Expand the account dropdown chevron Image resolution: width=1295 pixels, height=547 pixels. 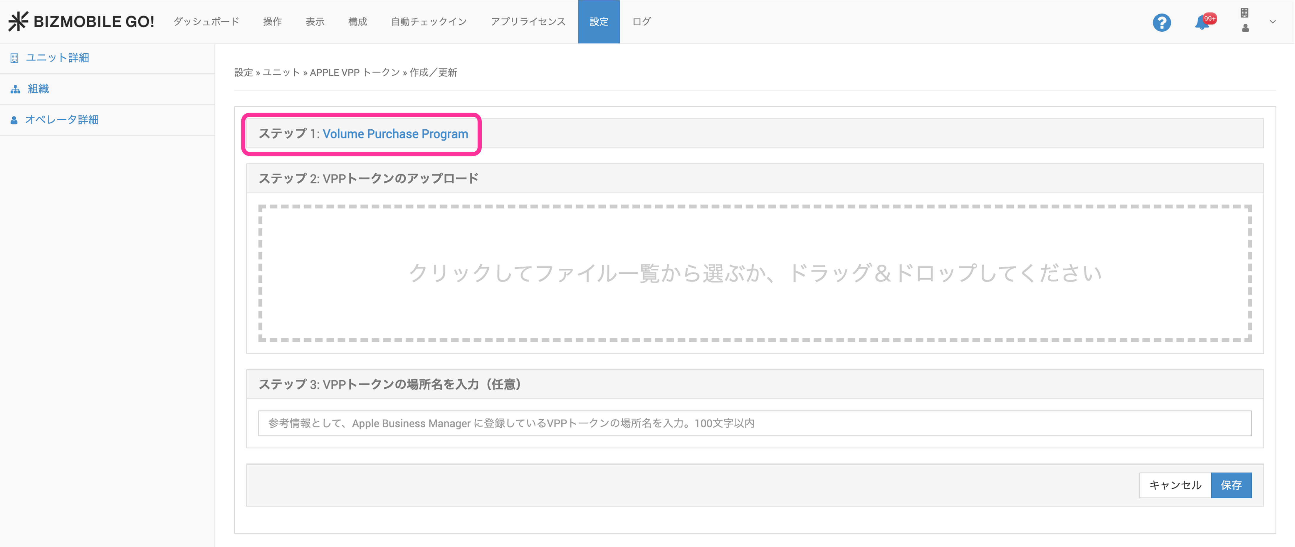coord(1272,22)
